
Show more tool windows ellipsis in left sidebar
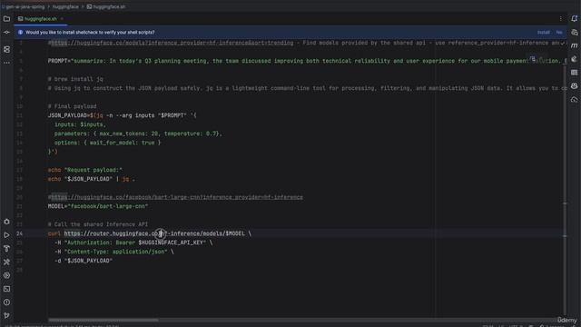(x=6, y=63)
